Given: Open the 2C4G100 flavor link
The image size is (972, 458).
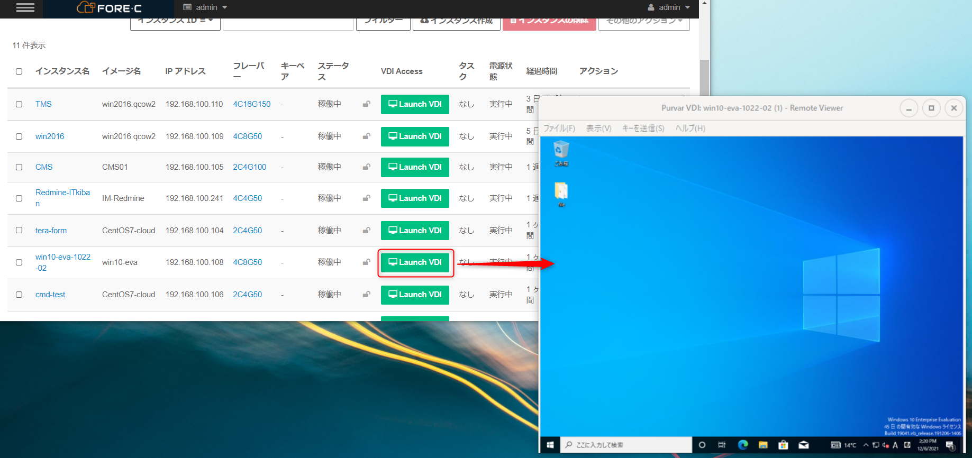Looking at the screenshot, I should pos(250,167).
